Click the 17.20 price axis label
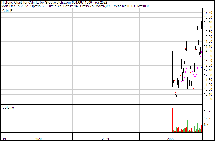 point(208,13)
